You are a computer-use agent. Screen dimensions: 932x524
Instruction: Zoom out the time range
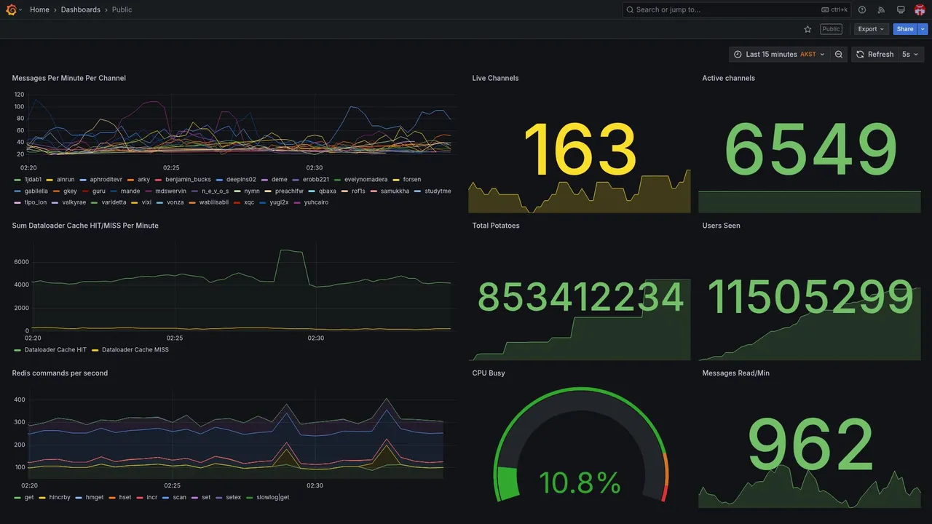point(839,55)
